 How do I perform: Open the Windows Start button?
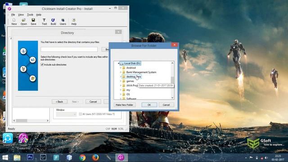click(5, 157)
